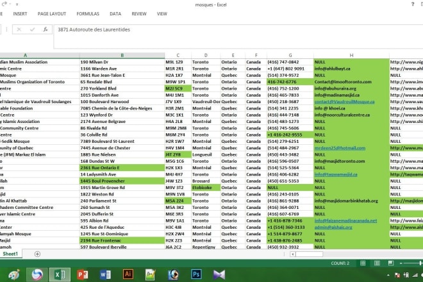The width and height of the screenshot is (423, 282).
Task: Select postal code cell M2J 5C9
Action: 178,88
